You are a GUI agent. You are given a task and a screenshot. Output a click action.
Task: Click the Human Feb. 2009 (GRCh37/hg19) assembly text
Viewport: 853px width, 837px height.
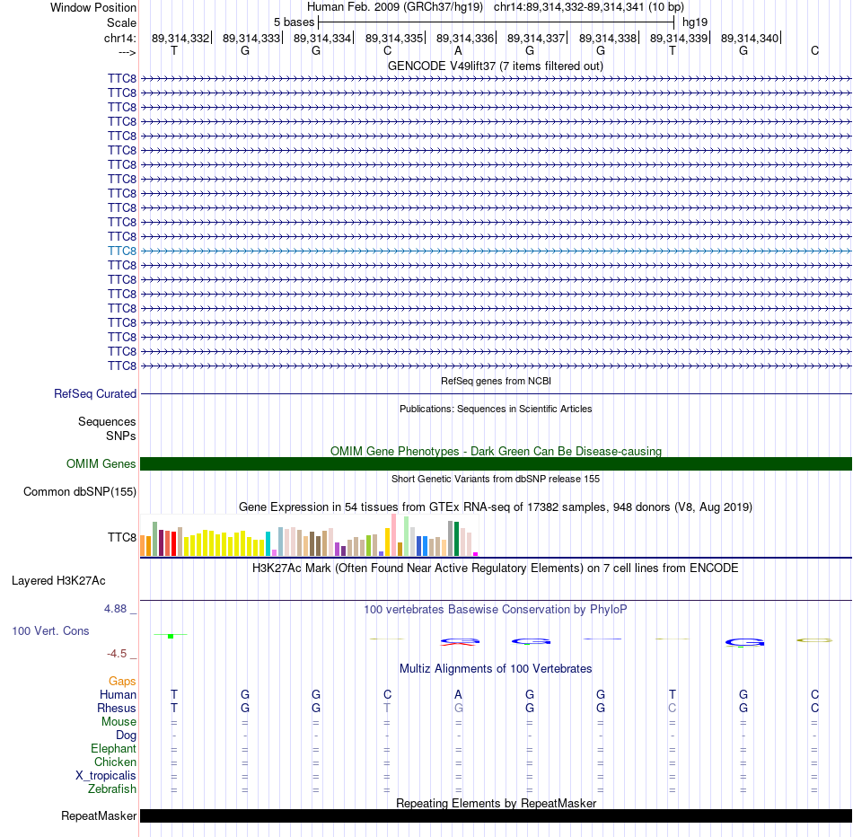coord(395,7)
